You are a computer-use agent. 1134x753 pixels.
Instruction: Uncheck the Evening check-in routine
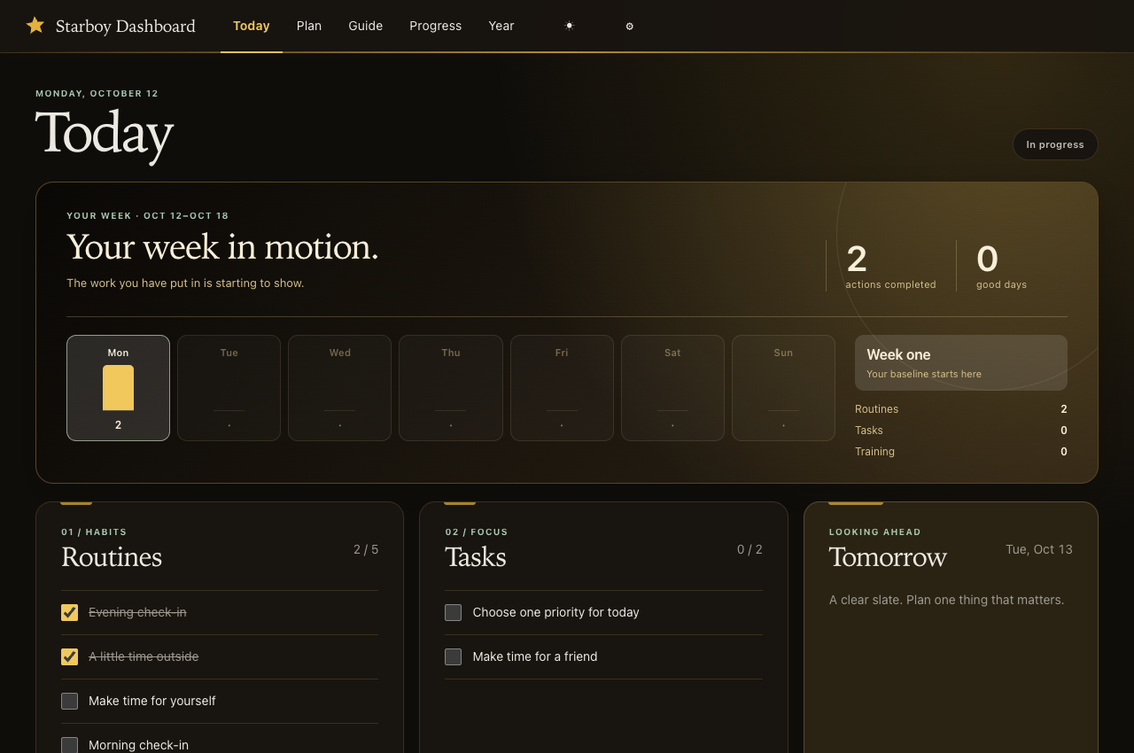69,612
